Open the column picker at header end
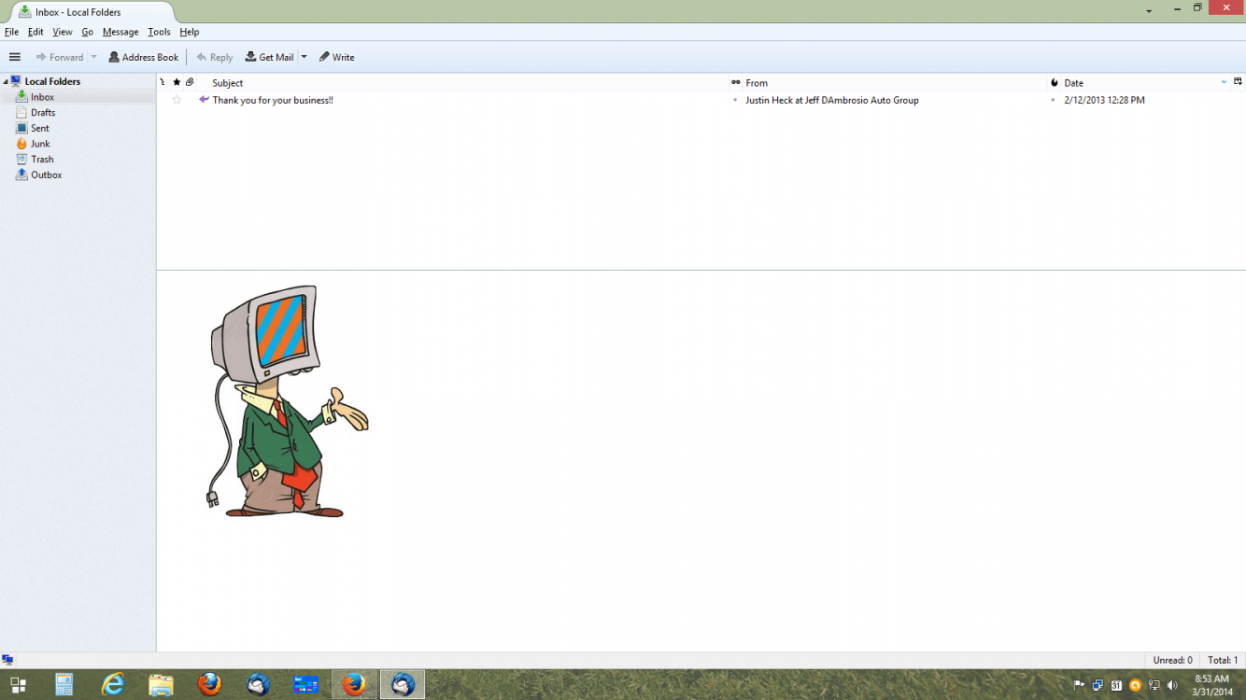 coord(1238,82)
